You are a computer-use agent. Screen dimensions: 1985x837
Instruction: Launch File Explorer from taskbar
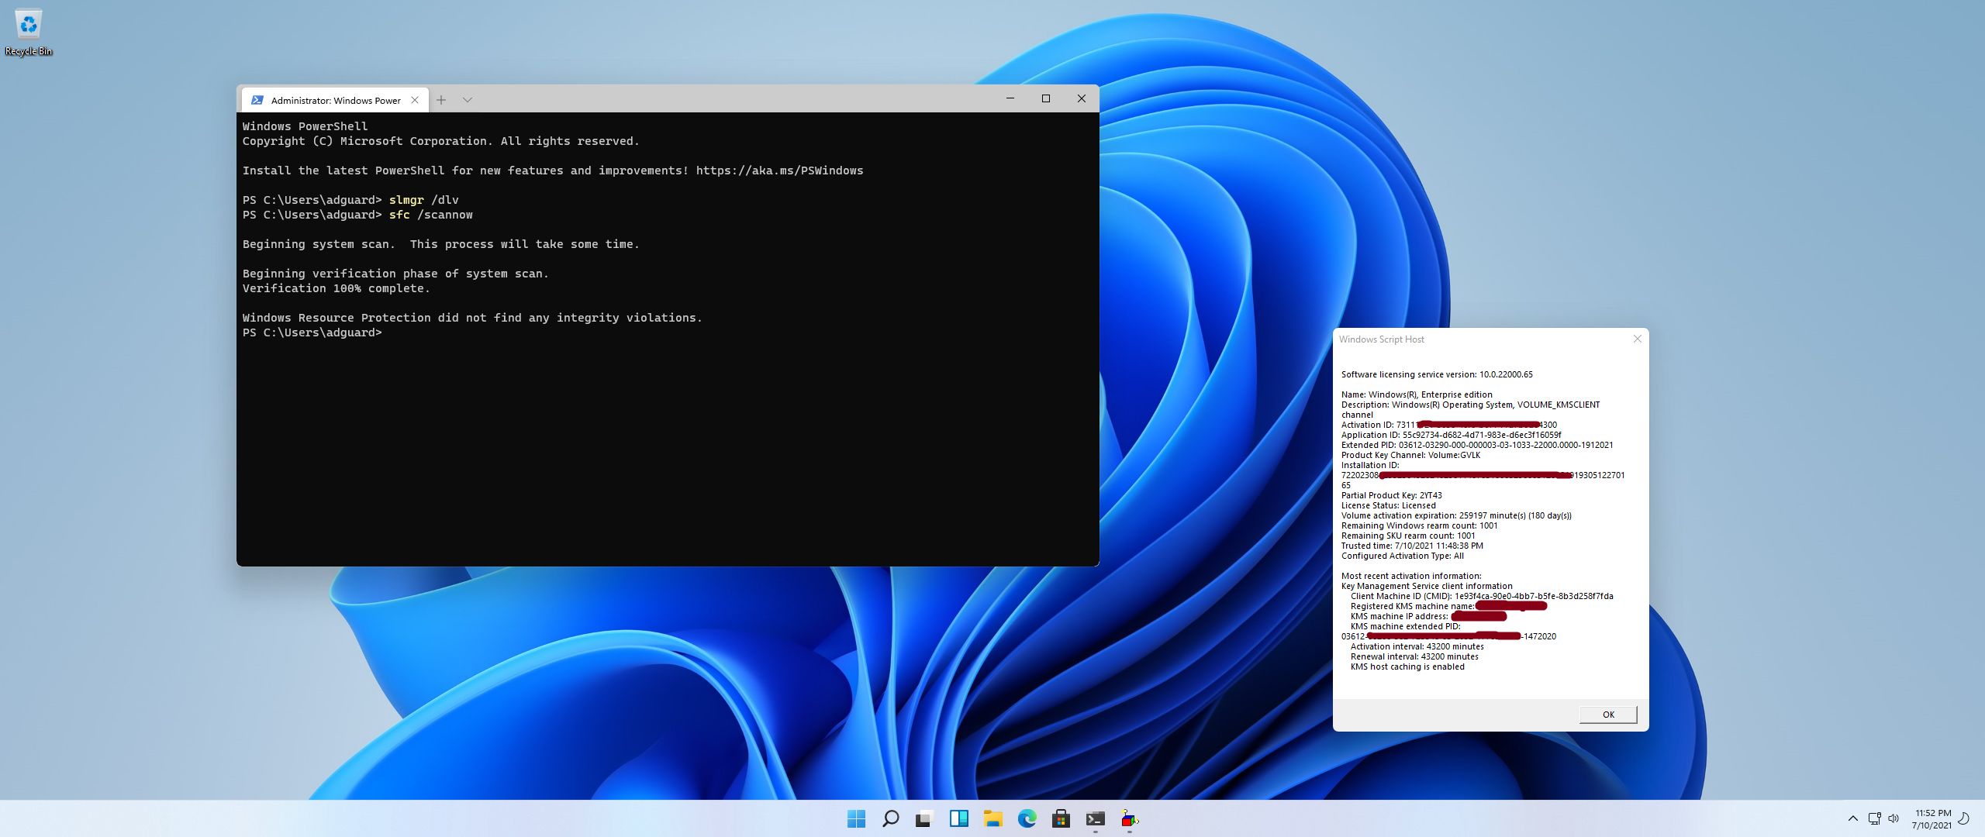click(x=992, y=818)
